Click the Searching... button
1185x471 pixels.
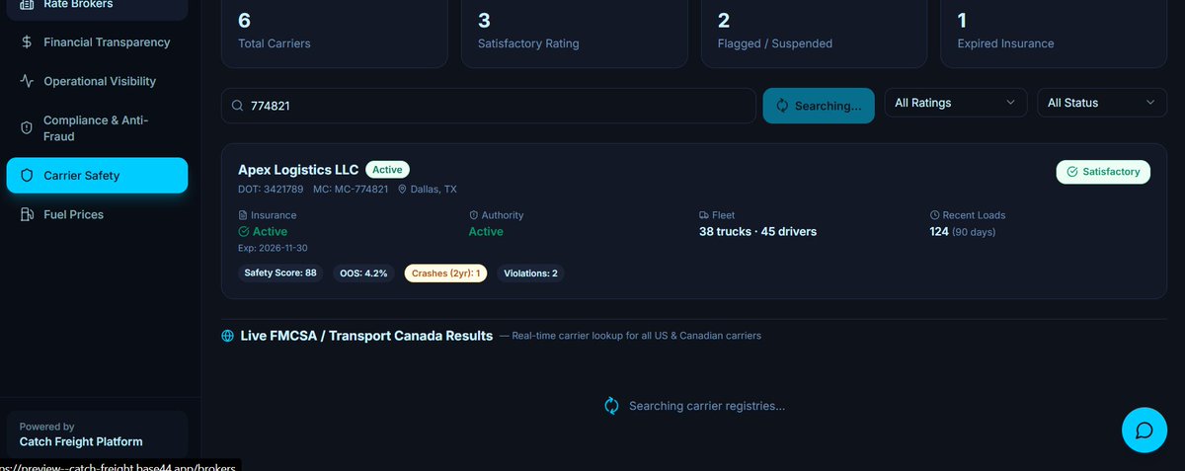coord(819,106)
